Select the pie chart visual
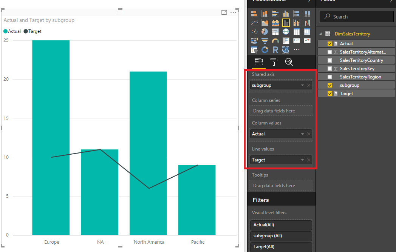Image resolution: width=396 pixels, height=252 pixels. [265, 32]
